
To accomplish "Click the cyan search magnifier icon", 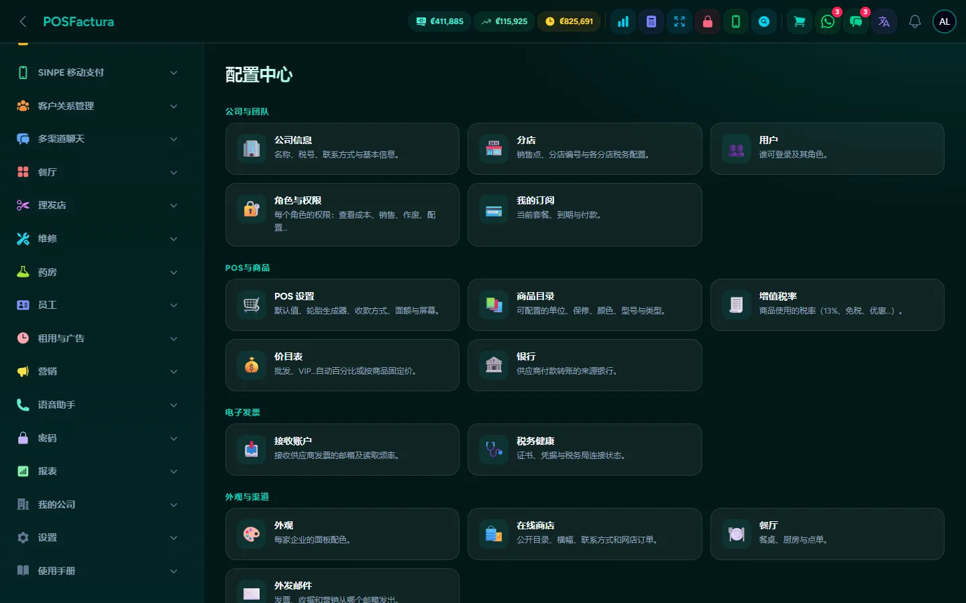I will (764, 21).
